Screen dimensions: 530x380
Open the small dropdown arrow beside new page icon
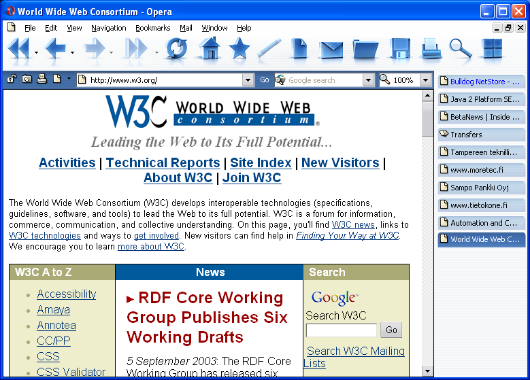pyautogui.click(x=69, y=79)
